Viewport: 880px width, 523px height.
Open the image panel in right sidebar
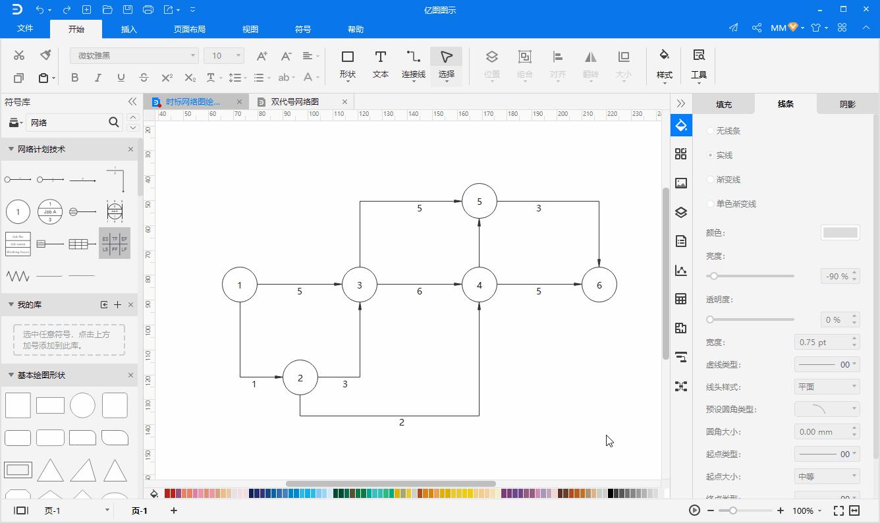tap(681, 183)
